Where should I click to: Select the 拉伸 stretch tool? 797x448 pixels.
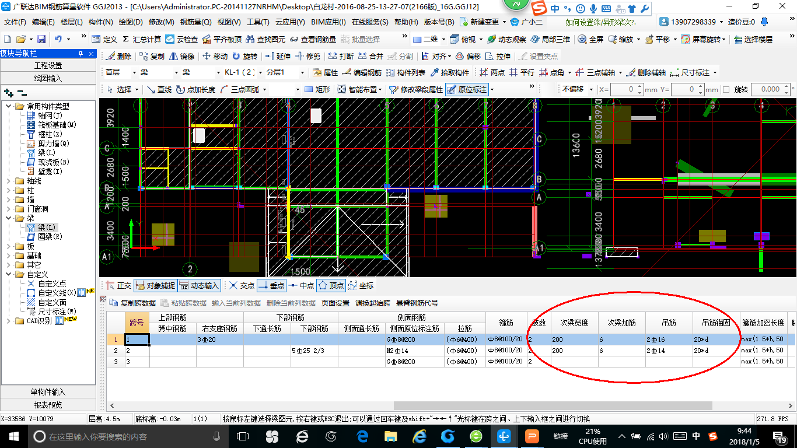click(498, 56)
